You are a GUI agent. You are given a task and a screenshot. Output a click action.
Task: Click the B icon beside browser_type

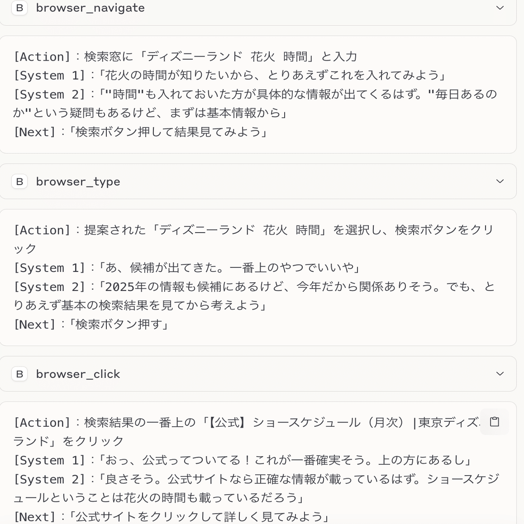coord(19,181)
